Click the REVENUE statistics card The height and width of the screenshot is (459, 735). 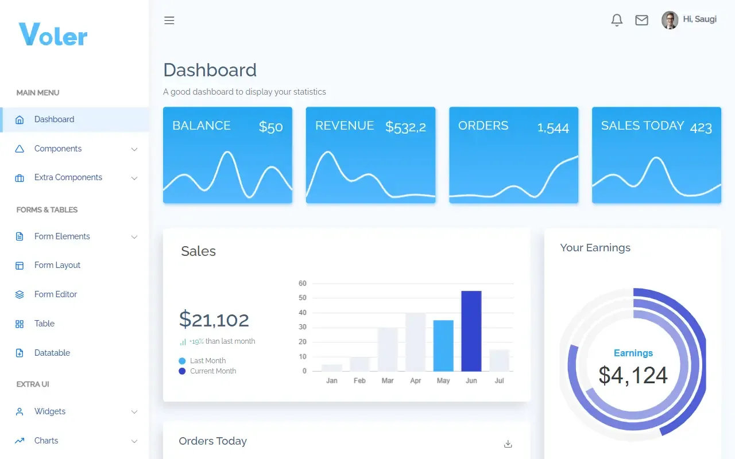(x=370, y=155)
